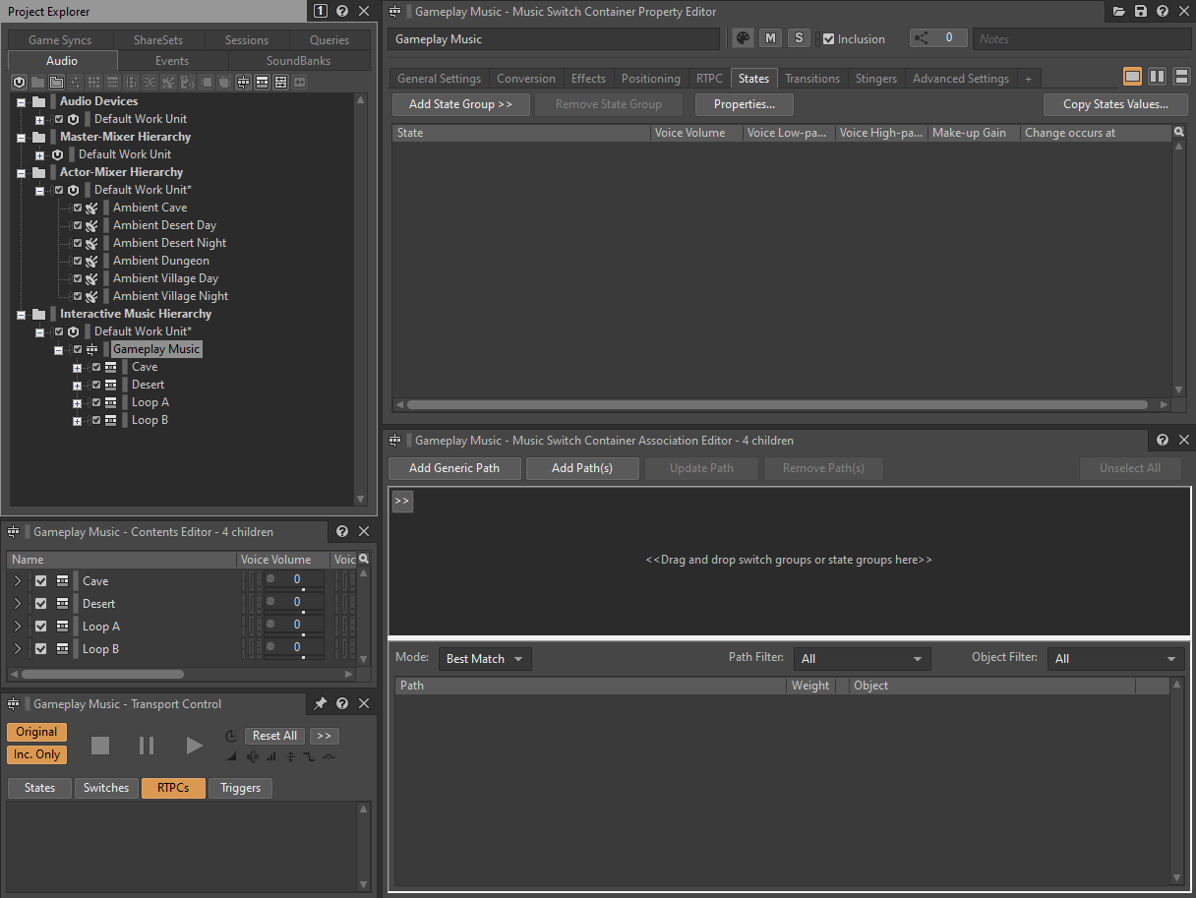
Task: Solo Gameplay Music with the S button
Action: coord(799,38)
